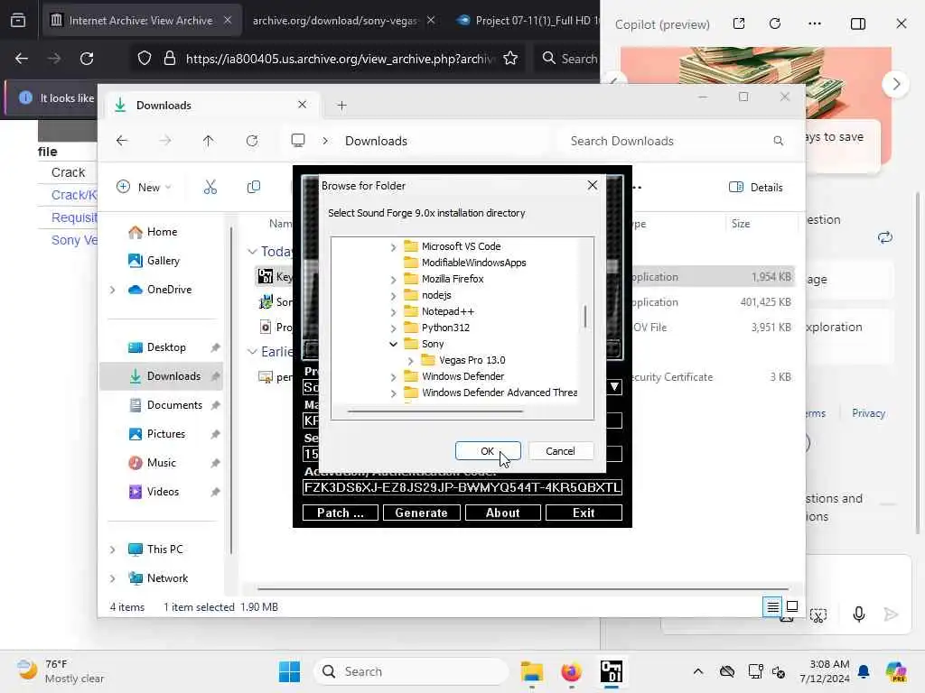This screenshot has height=693, width=925.
Task: Click the Patch button in keygen
Action: (x=341, y=513)
